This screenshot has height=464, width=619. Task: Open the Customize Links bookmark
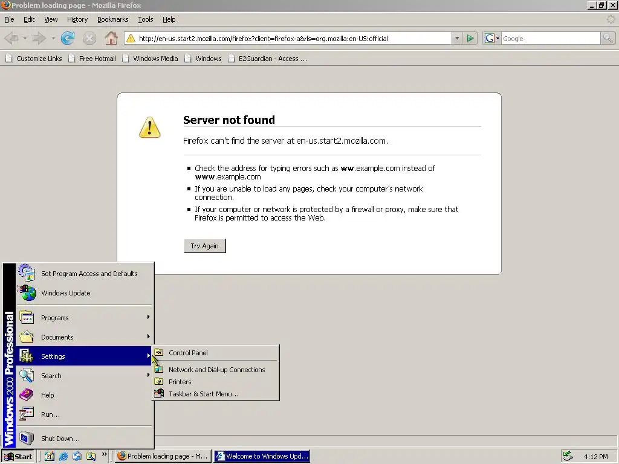point(34,59)
